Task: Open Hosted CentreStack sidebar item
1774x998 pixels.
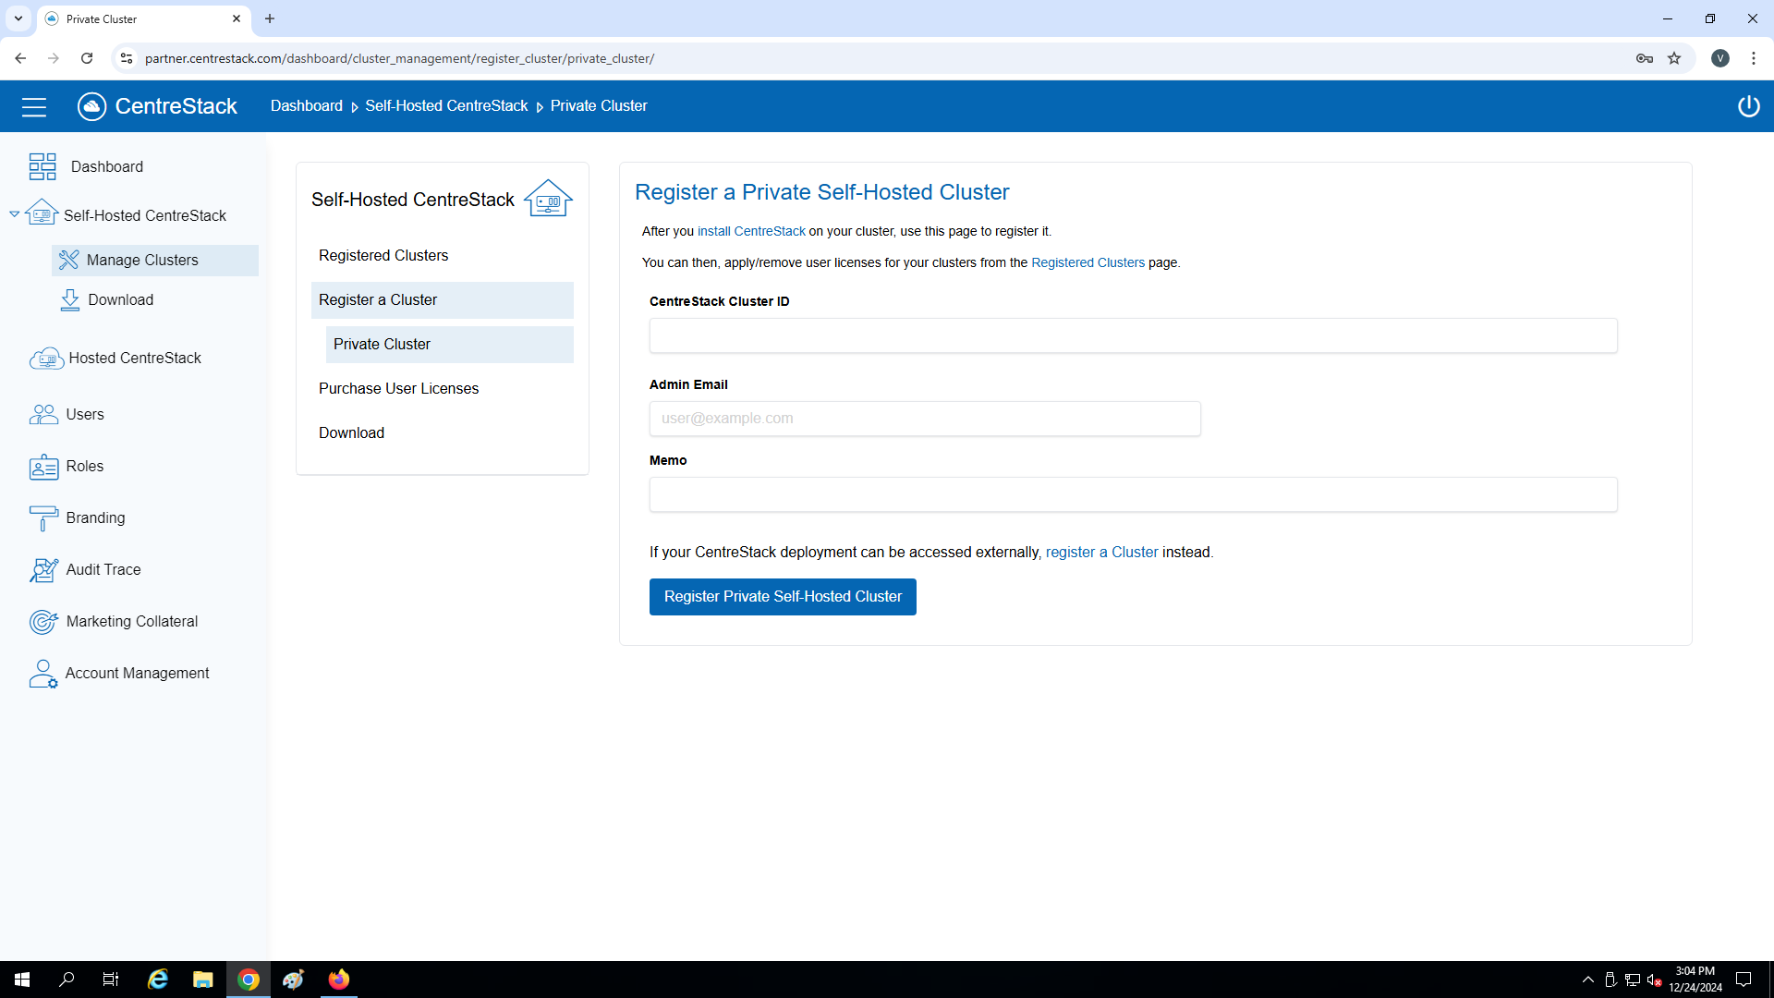Action: 135,359
